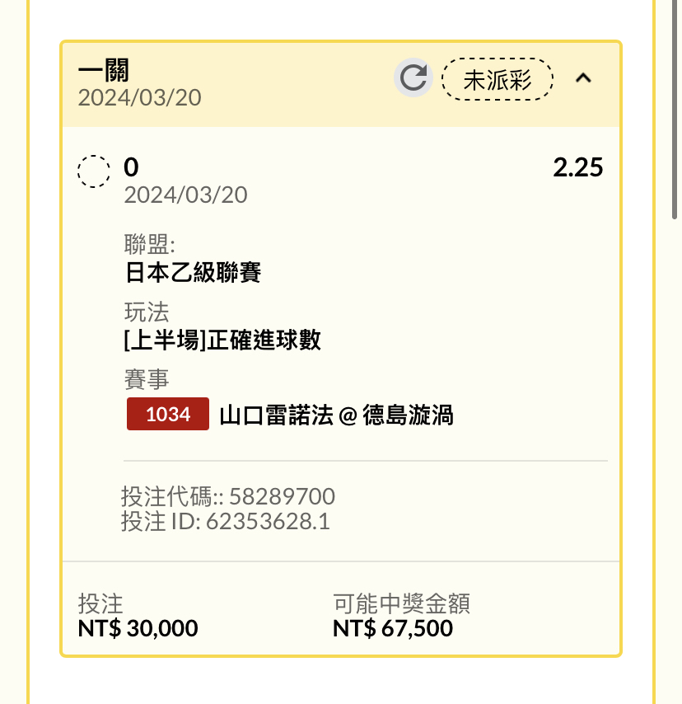Click the 投注代碼 58289700 line
The image size is (682, 704).
(x=227, y=496)
